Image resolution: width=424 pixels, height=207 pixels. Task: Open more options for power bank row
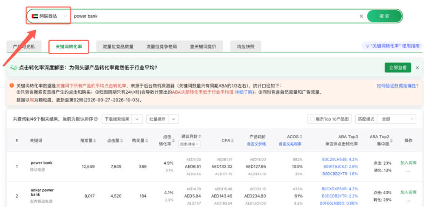click(408, 171)
